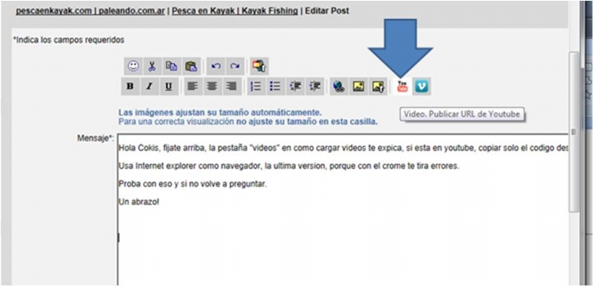
Task: Center-align the text
Action: click(x=212, y=87)
